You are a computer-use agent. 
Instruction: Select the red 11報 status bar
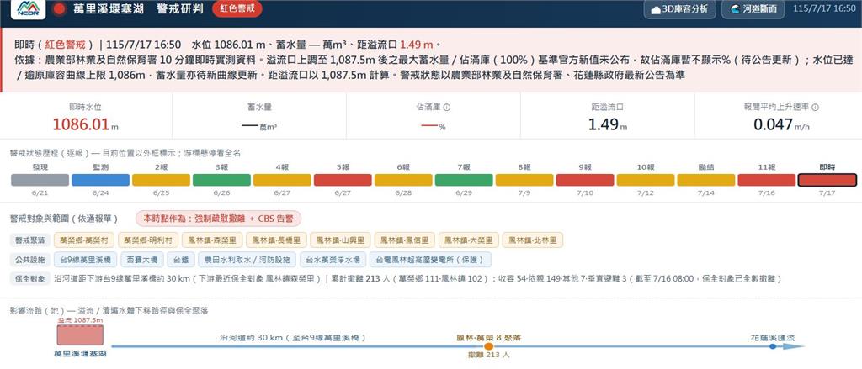coord(766,180)
